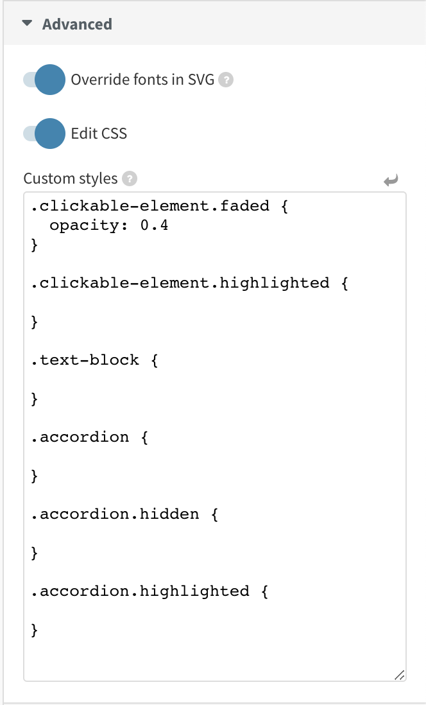Click the "Custom styles" field label
Screen dimensions: 426x705
[x=71, y=178]
